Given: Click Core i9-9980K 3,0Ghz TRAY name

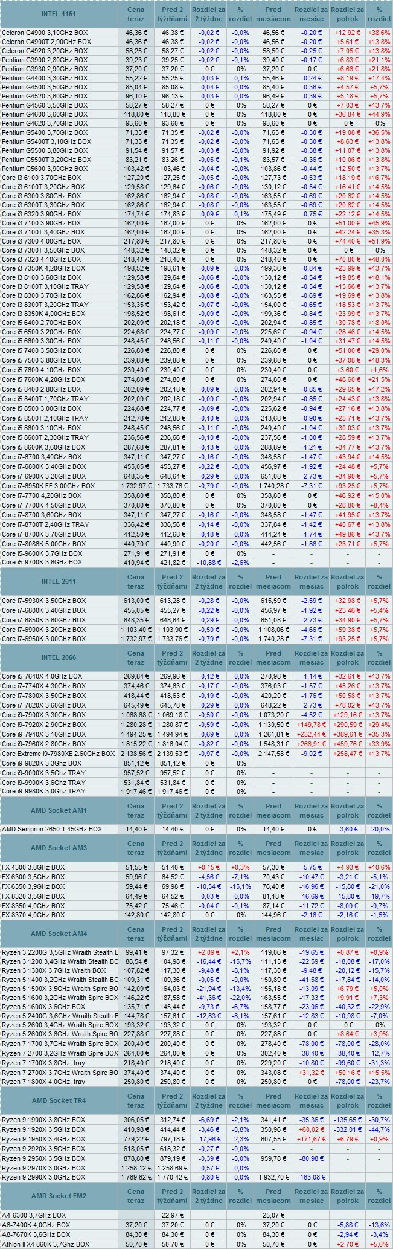Looking at the screenshot, I should click(x=43, y=791).
